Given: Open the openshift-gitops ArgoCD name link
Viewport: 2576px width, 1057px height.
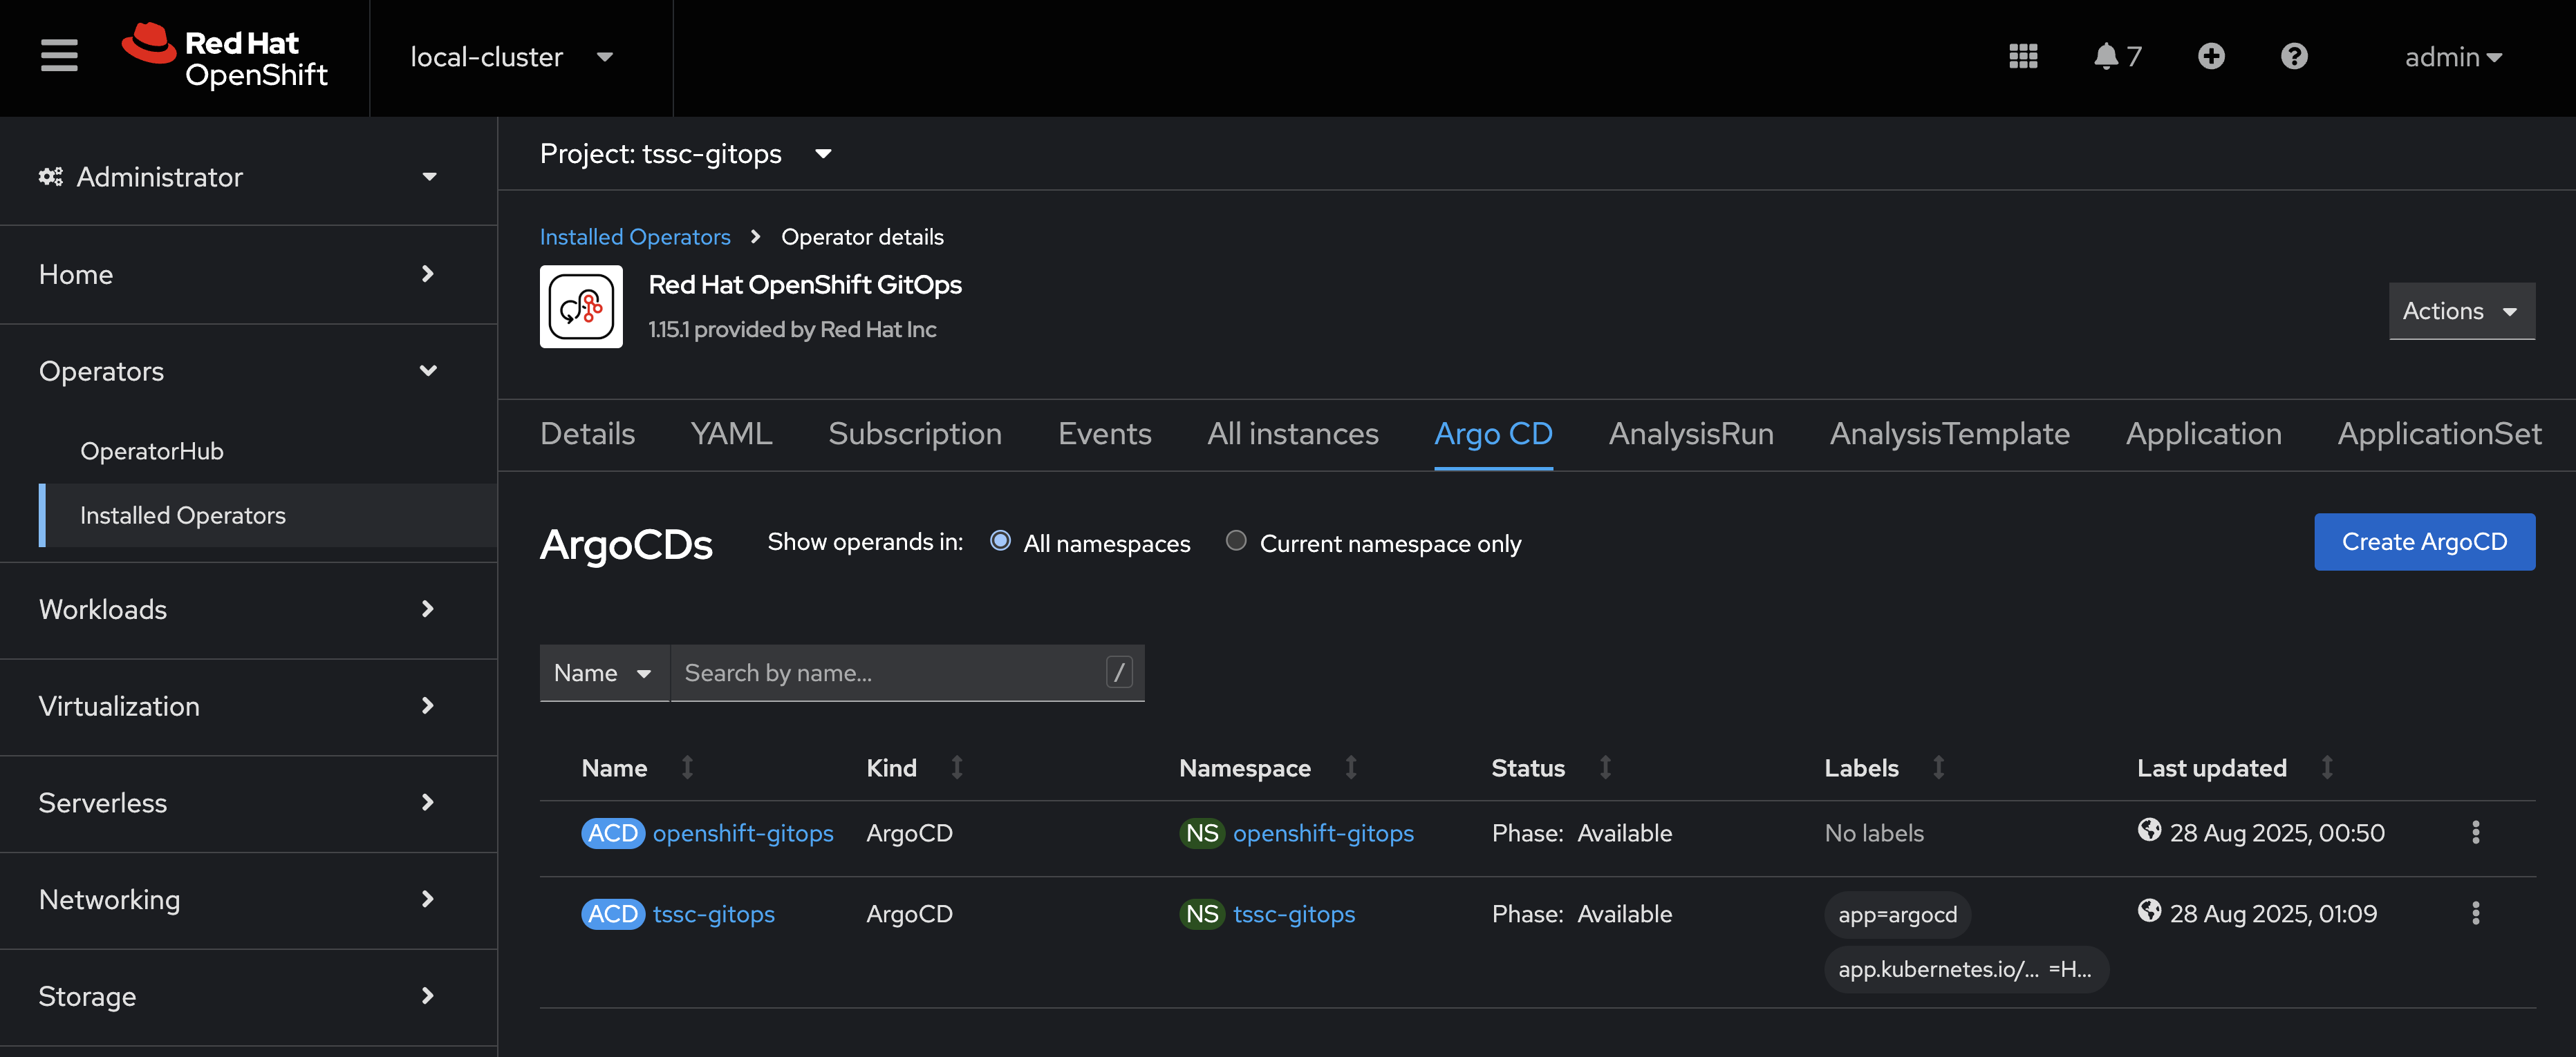Looking at the screenshot, I should pyautogui.click(x=742, y=833).
